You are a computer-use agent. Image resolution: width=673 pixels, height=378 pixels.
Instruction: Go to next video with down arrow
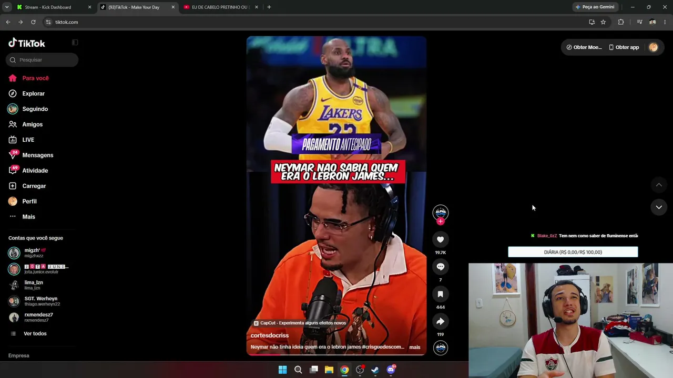point(659,207)
